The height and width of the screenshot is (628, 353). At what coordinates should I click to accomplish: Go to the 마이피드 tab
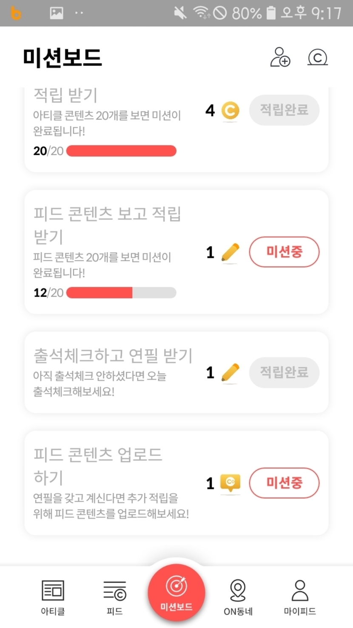(300, 597)
